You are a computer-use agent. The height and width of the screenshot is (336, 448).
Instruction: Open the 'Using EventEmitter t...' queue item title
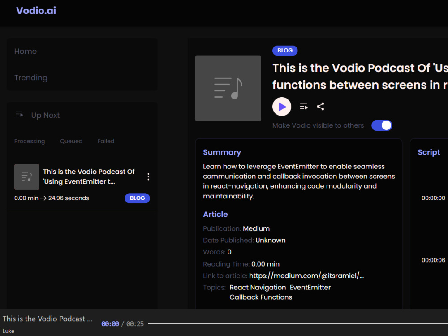[89, 177]
